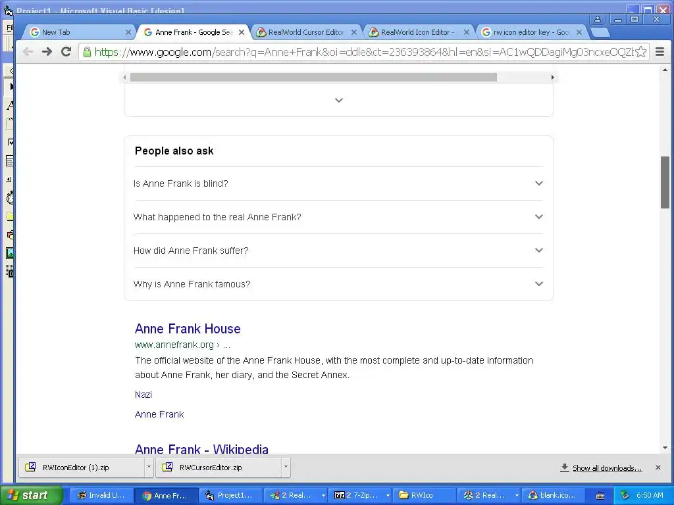Switch to blank.ico taskbar window
The image size is (674, 505).
pyautogui.click(x=553, y=496)
